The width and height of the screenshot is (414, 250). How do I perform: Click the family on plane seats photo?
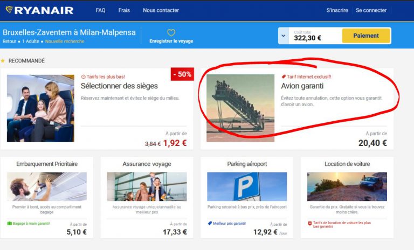40,108
